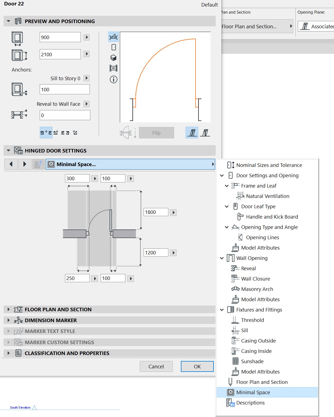The height and width of the screenshot is (417, 334).
Task: Click the Cancel button
Action: click(156, 366)
